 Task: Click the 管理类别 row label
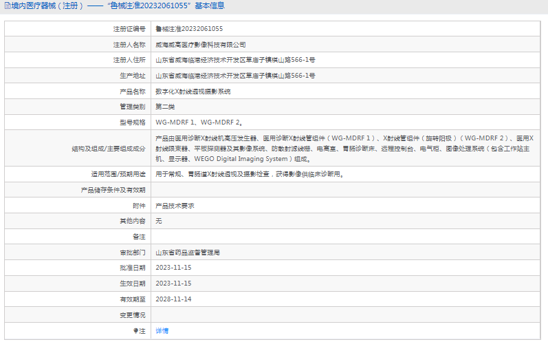coord(133,107)
